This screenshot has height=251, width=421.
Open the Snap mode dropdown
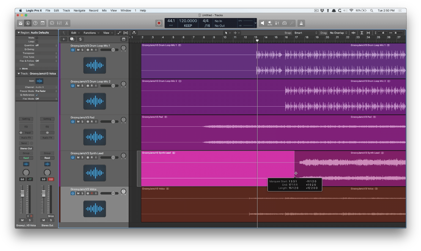point(306,33)
